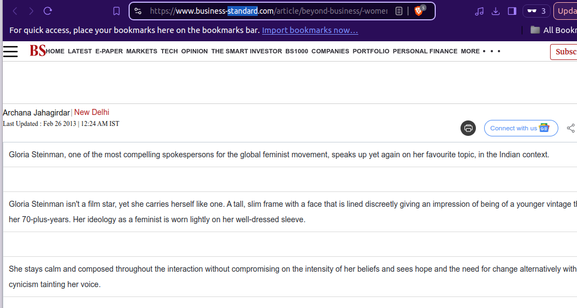The height and width of the screenshot is (308, 577).
Task: Open the downloads icon
Action: tap(496, 11)
